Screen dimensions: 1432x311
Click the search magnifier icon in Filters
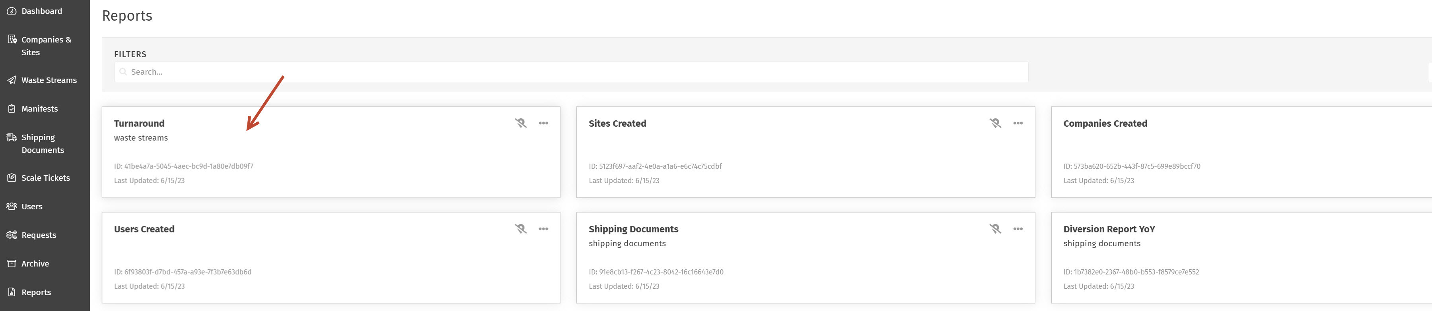click(x=123, y=71)
